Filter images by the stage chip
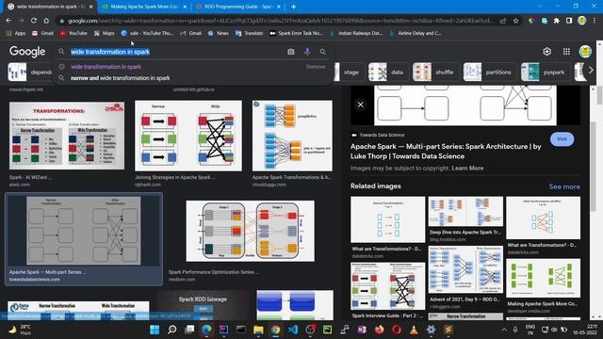The width and height of the screenshot is (603, 339). (x=350, y=72)
